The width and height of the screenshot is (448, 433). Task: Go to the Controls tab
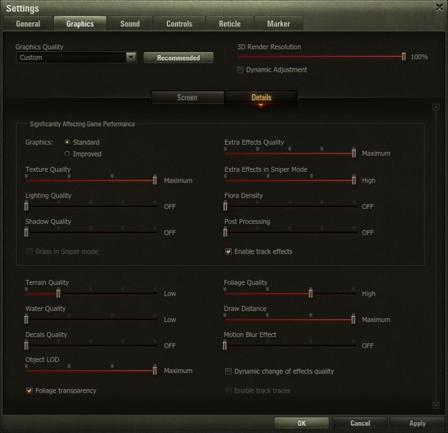[x=179, y=24]
